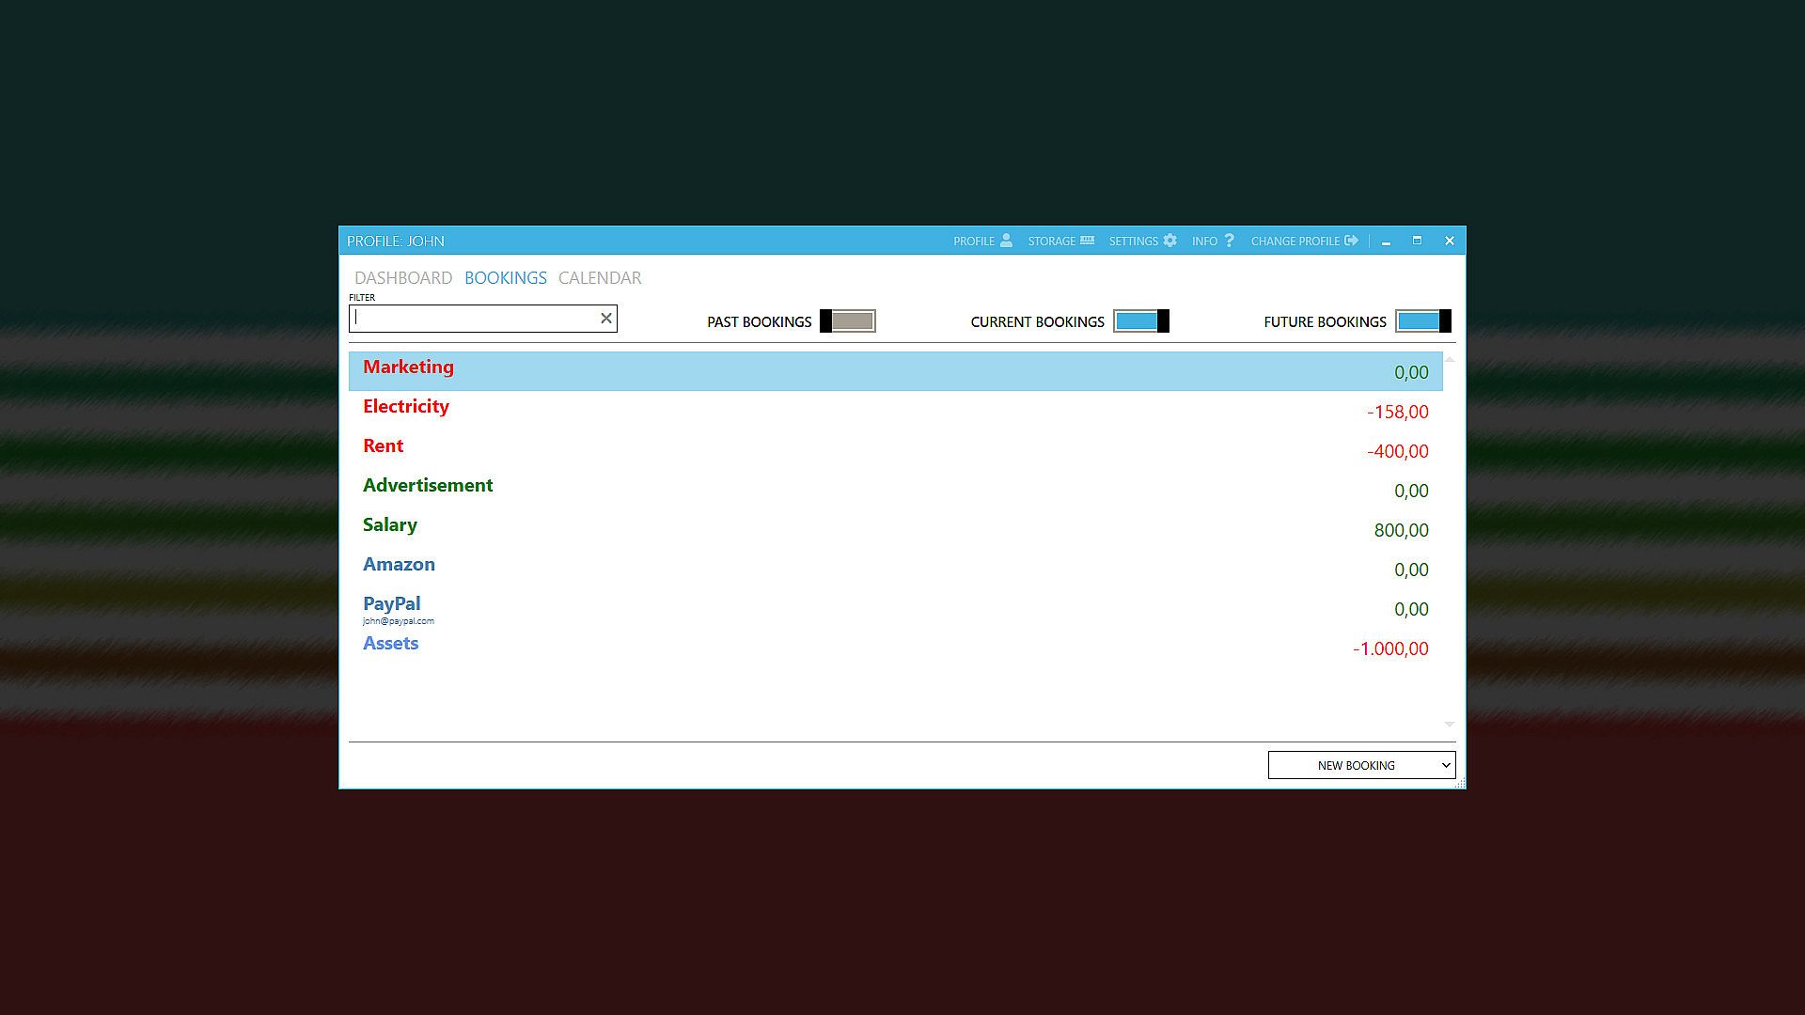
Task: Minimize the John profile window
Action: (1386, 242)
